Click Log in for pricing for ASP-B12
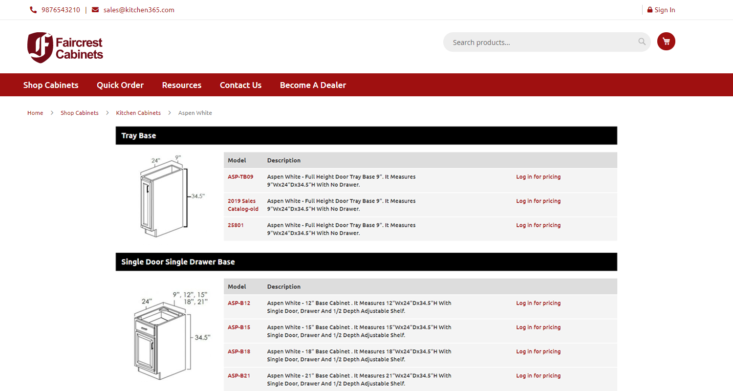This screenshot has height=391, width=733. (x=539, y=303)
